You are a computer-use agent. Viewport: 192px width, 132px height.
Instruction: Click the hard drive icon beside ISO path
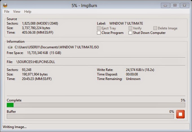click(10, 47)
